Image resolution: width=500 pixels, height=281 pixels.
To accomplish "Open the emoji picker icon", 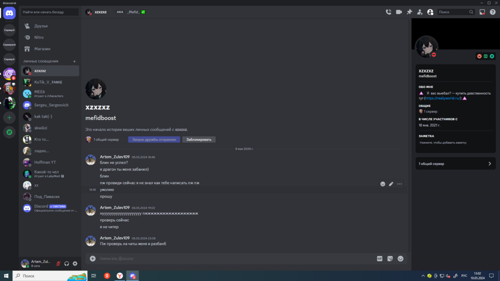I will click(x=400, y=258).
